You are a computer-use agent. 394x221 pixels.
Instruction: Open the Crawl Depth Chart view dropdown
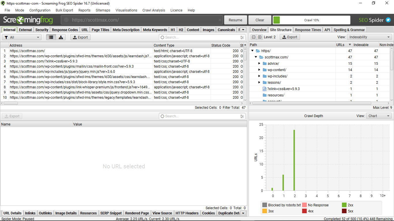(x=379, y=116)
